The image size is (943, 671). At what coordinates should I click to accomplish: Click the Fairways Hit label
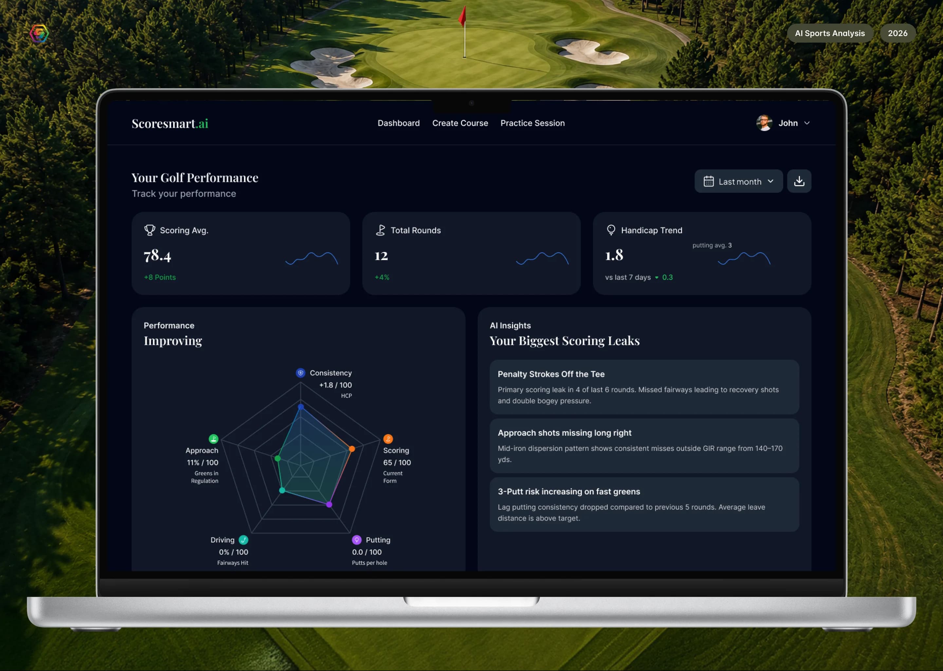tap(232, 563)
